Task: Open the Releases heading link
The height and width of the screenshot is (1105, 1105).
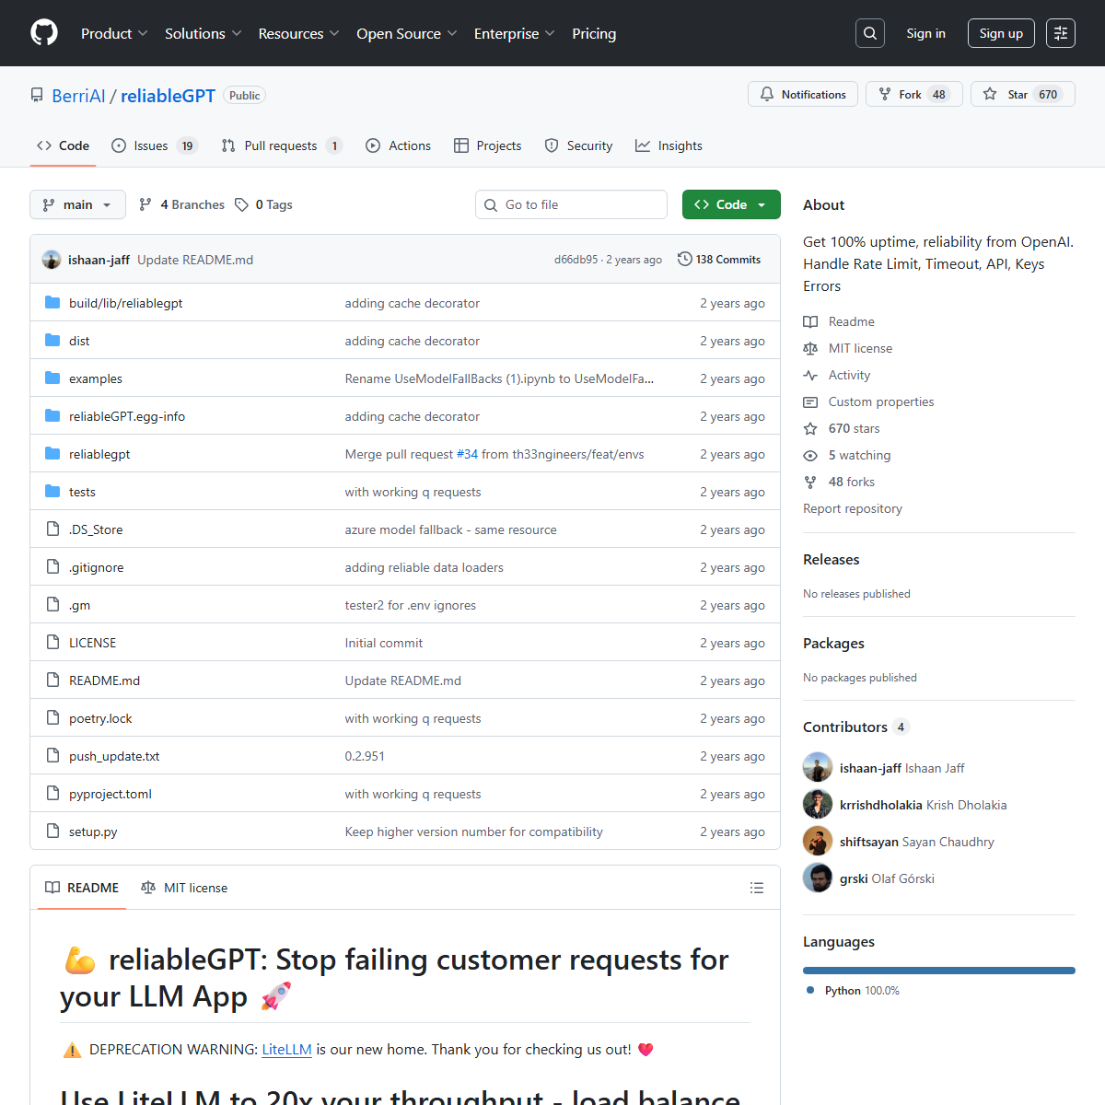Action: [831, 559]
